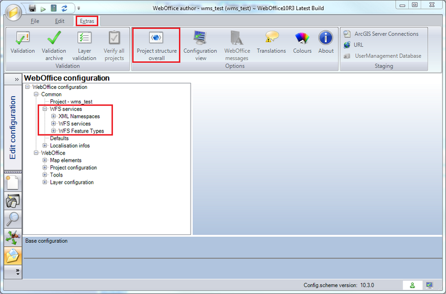Open the Edit menu tab
The image size is (446, 294).
pyautogui.click(x=60, y=21)
